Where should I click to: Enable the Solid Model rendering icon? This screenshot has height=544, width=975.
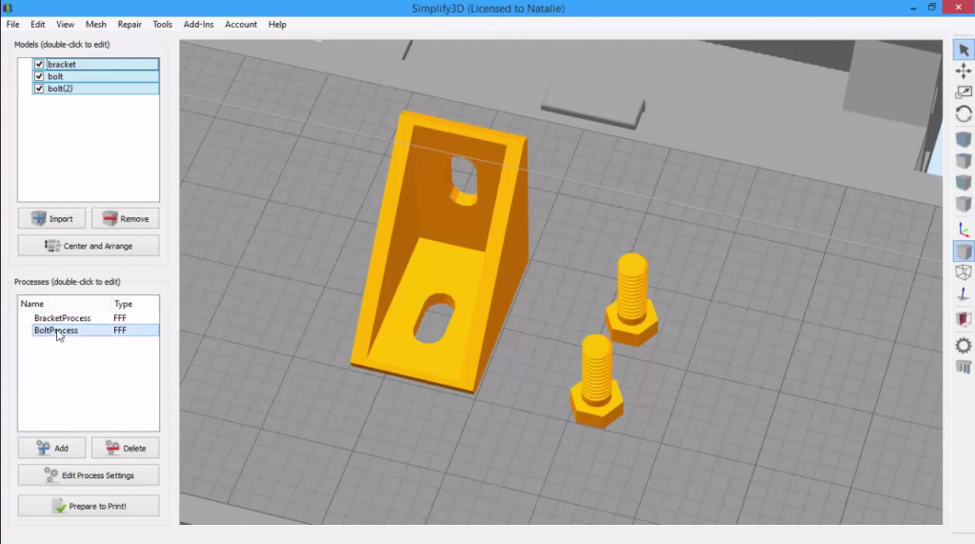[x=964, y=252]
